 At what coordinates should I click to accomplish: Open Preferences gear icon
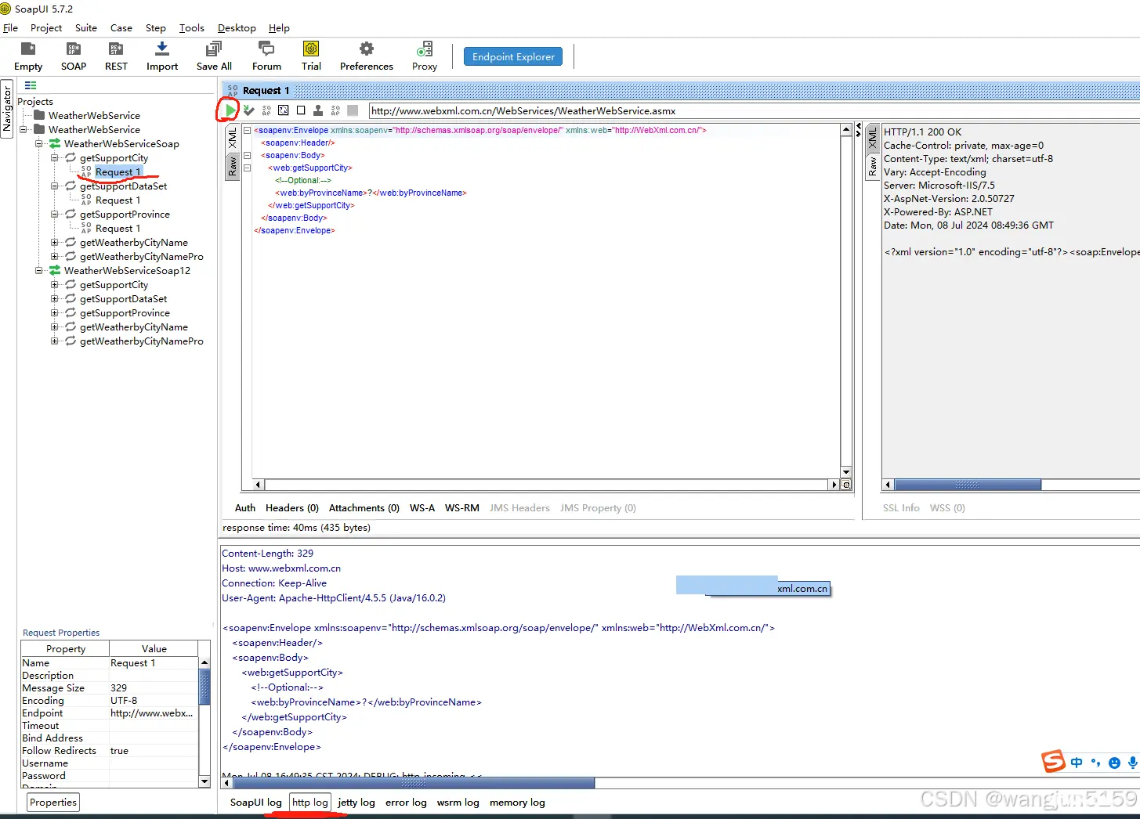click(x=367, y=56)
